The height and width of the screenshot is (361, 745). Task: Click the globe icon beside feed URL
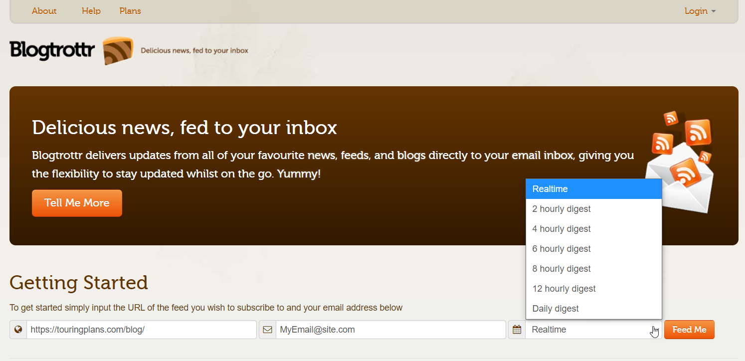tap(18, 330)
